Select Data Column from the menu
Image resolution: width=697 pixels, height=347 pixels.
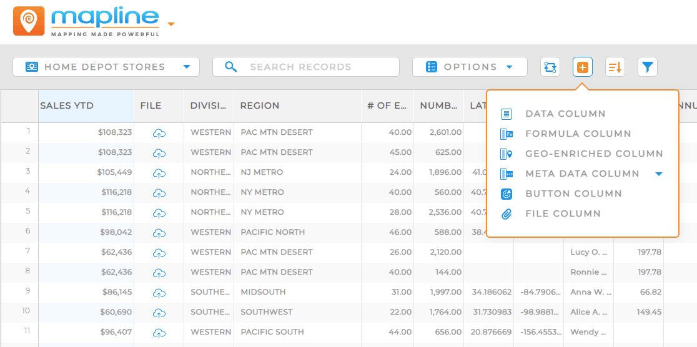(565, 114)
